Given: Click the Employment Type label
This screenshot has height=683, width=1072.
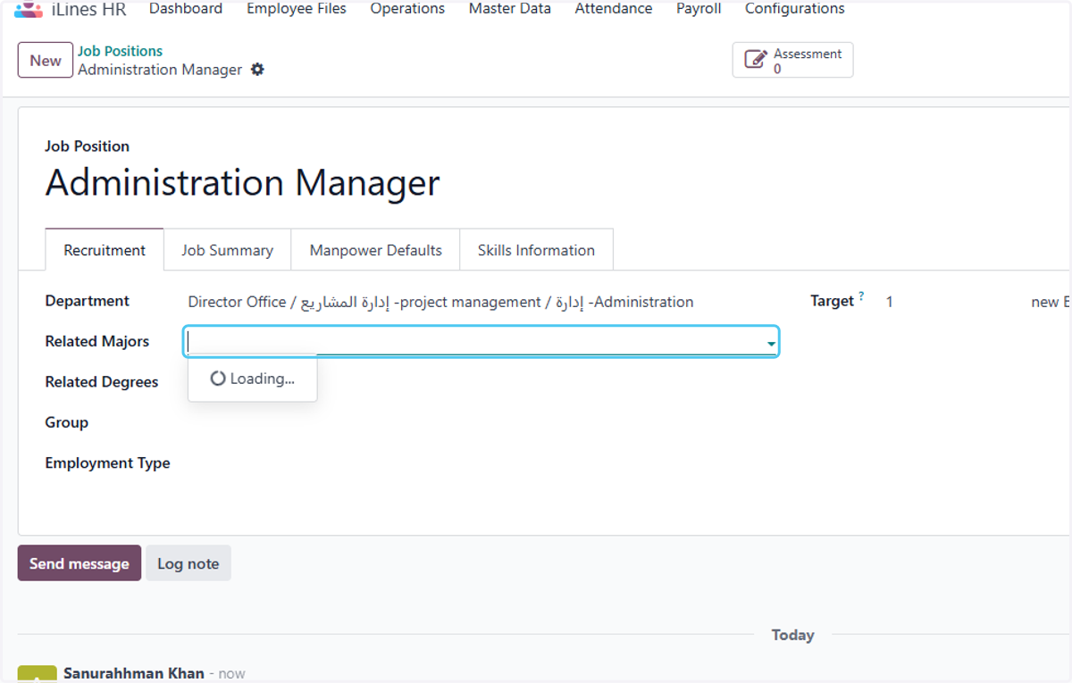Looking at the screenshot, I should point(108,463).
